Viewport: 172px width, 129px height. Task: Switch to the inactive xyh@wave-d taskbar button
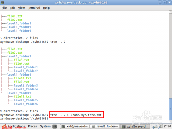(x=75, y=126)
